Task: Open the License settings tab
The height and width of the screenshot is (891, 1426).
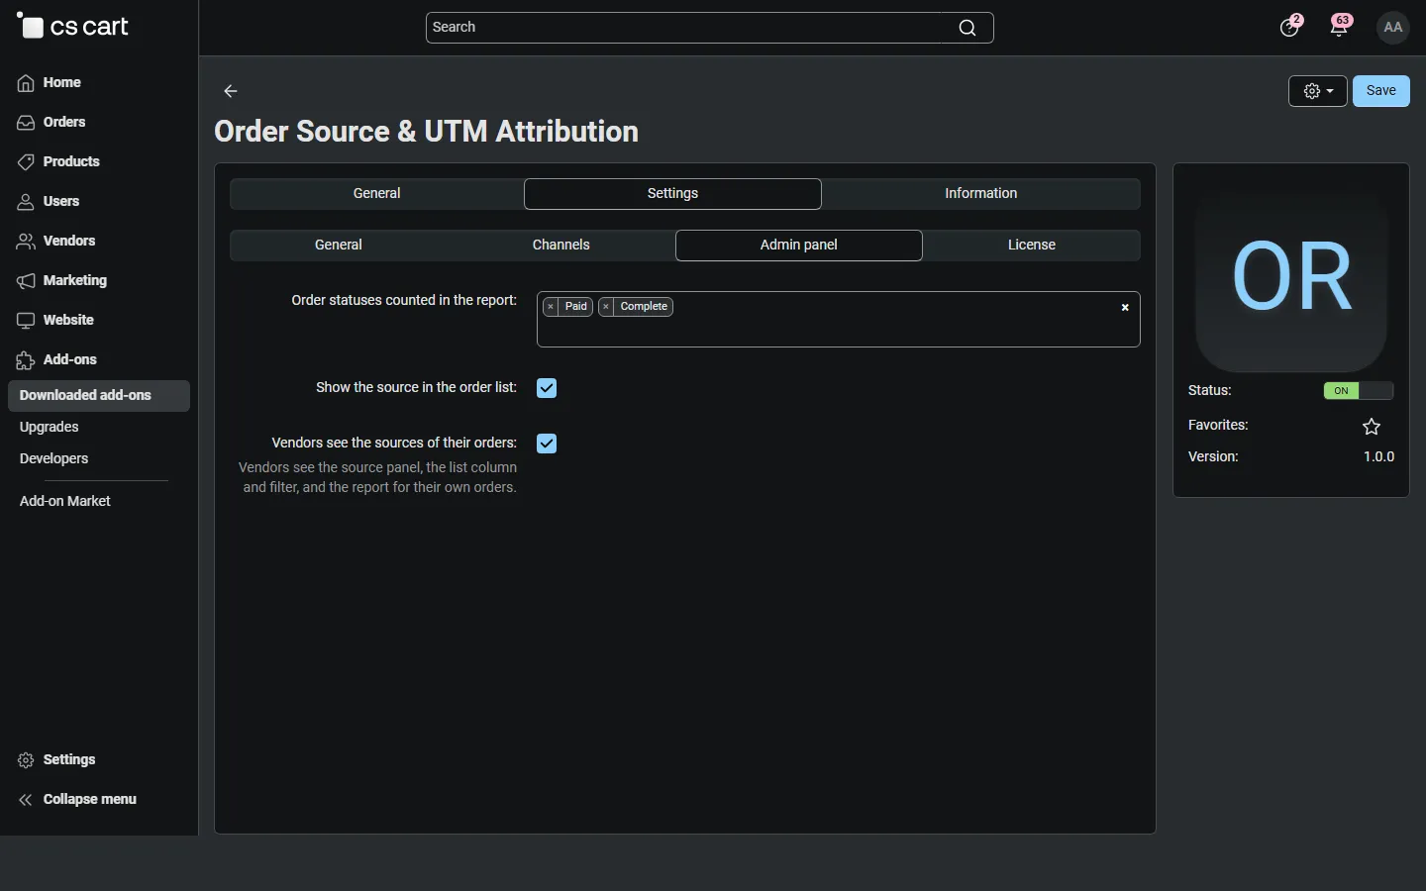Action: [1032, 246]
